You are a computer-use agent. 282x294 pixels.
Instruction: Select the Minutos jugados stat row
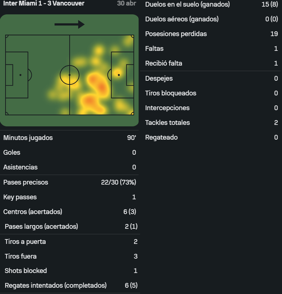[69, 138]
